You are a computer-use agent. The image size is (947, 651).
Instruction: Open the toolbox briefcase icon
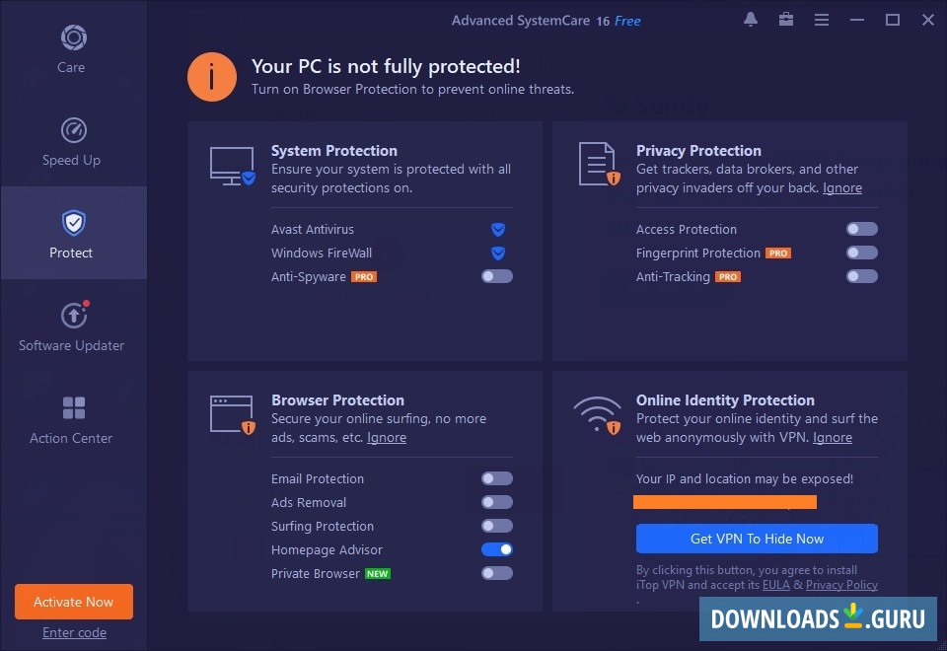tap(786, 20)
